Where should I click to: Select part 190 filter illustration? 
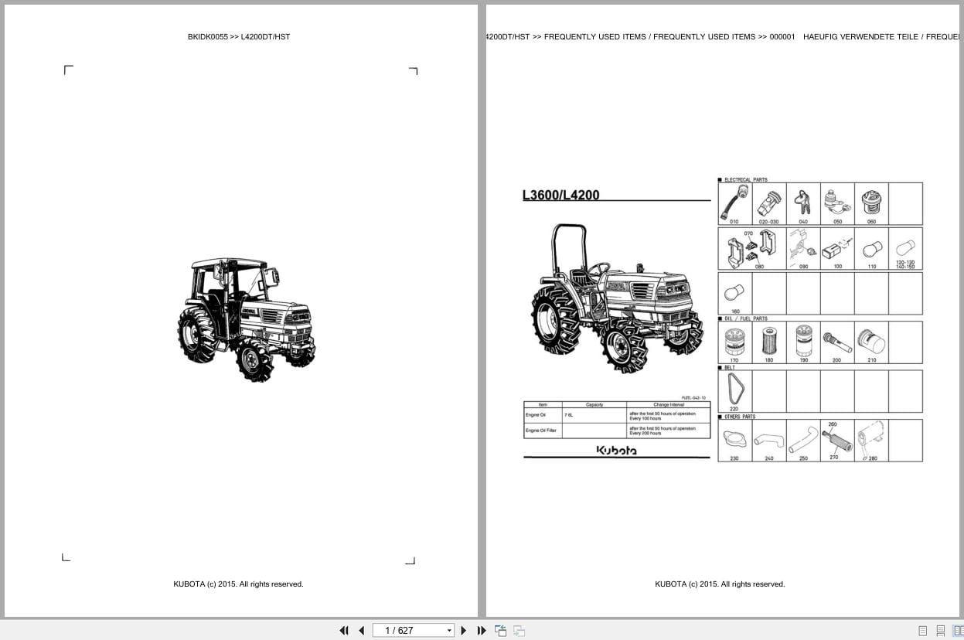[803, 342]
